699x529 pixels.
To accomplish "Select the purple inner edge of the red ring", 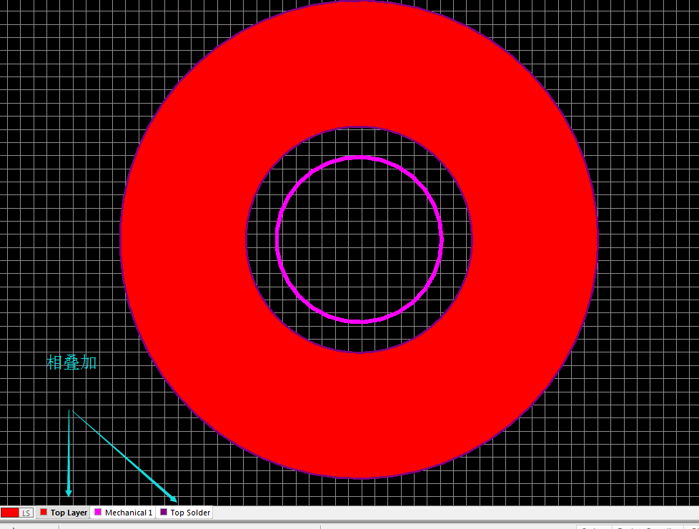I will click(247, 239).
